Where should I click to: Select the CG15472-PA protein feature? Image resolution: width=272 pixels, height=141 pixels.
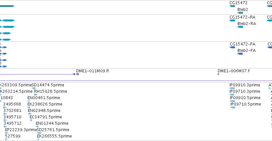(232, 47)
